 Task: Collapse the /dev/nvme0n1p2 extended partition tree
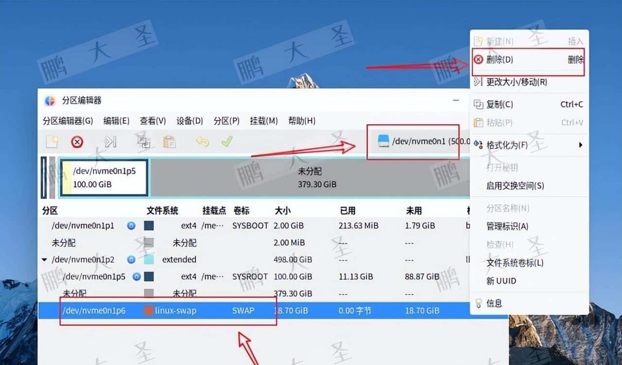[x=45, y=259]
